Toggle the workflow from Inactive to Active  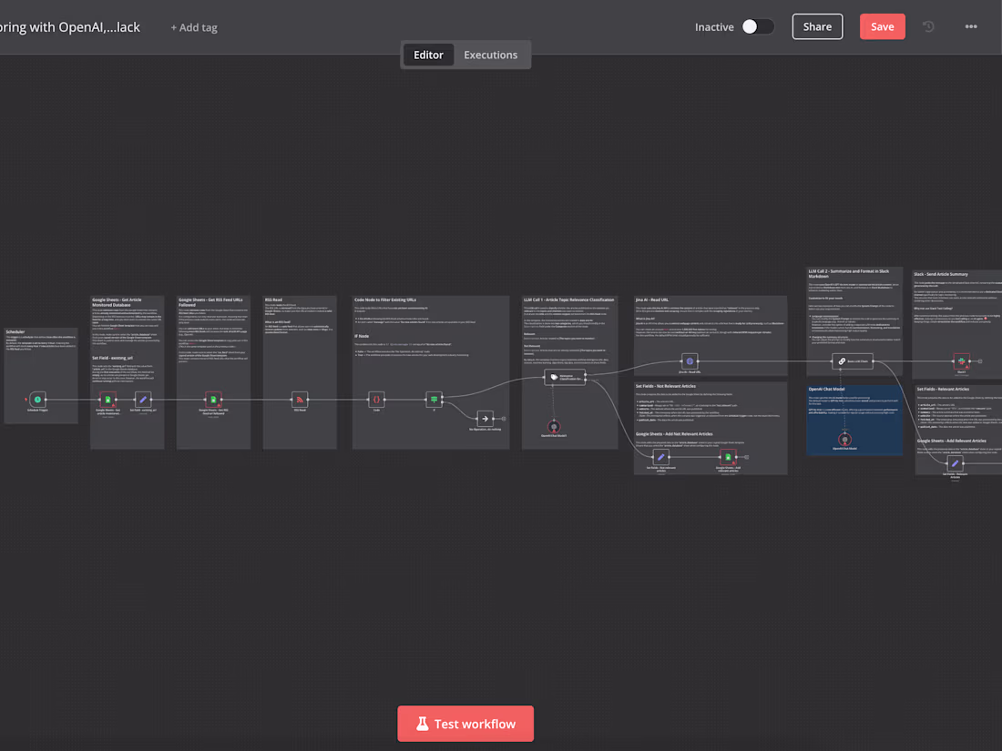(759, 26)
